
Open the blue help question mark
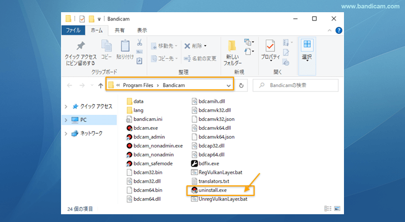338,31
